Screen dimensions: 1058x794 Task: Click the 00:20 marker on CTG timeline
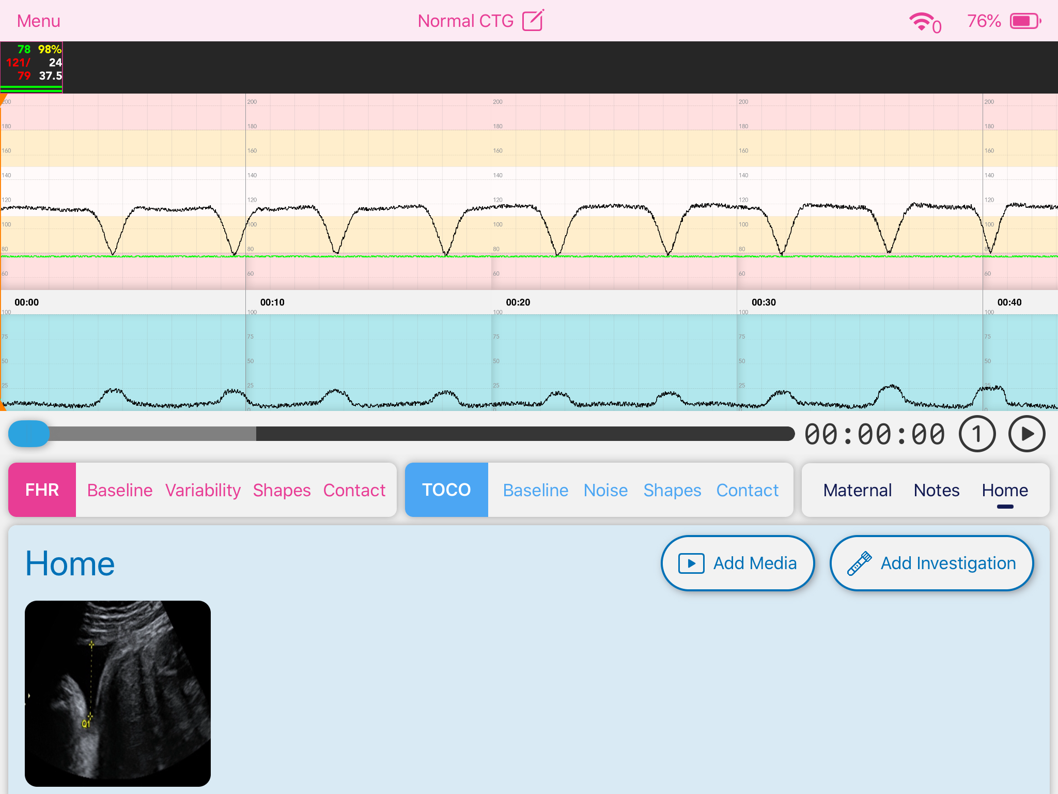(x=518, y=302)
